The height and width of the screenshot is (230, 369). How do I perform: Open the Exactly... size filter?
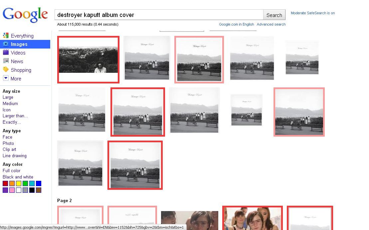(12, 122)
